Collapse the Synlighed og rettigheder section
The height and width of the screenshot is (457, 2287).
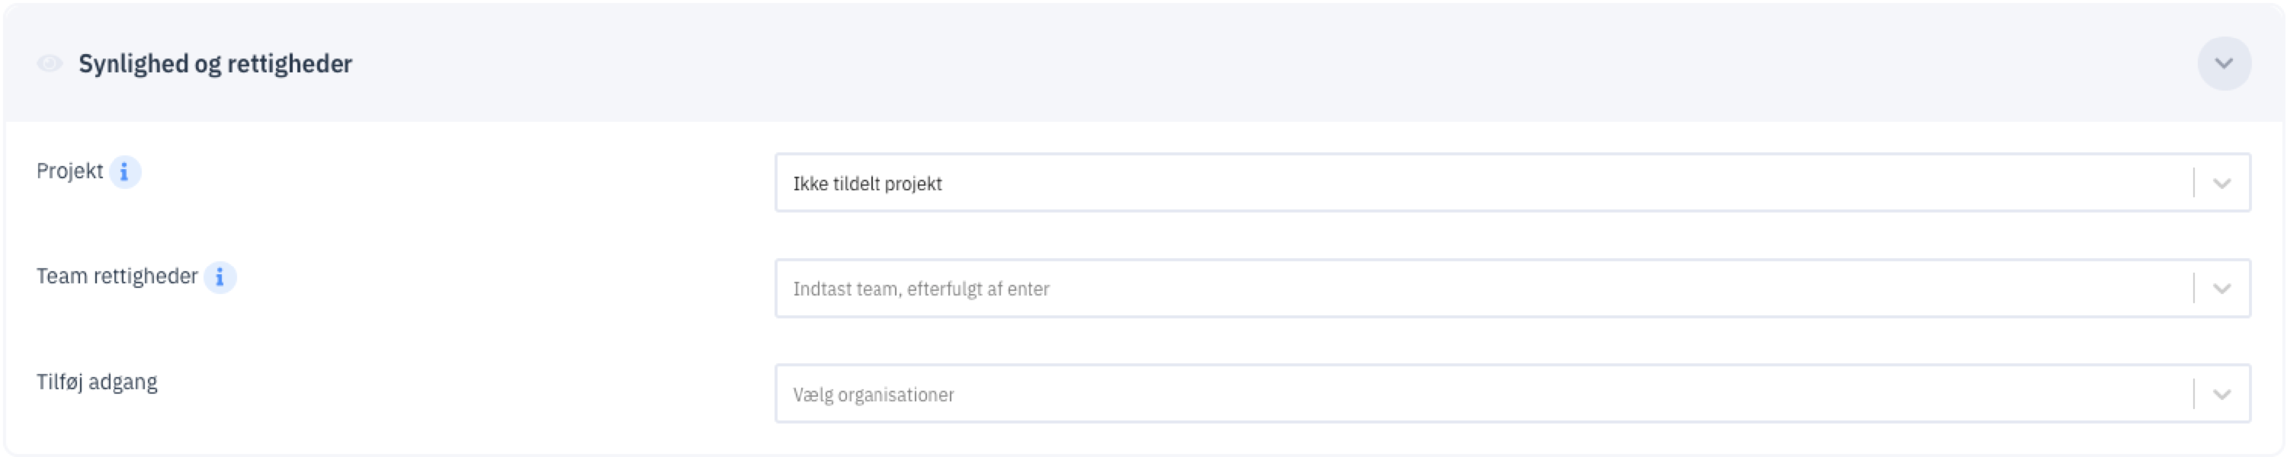coord(2223,63)
